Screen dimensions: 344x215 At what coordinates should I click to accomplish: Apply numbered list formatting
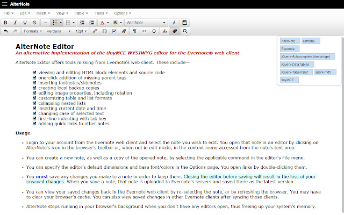[x=68, y=23]
